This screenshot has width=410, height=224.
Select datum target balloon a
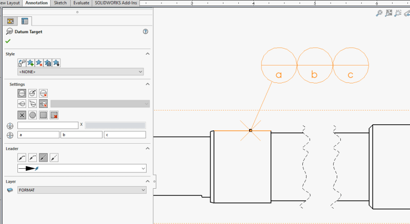click(x=279, y=65)
